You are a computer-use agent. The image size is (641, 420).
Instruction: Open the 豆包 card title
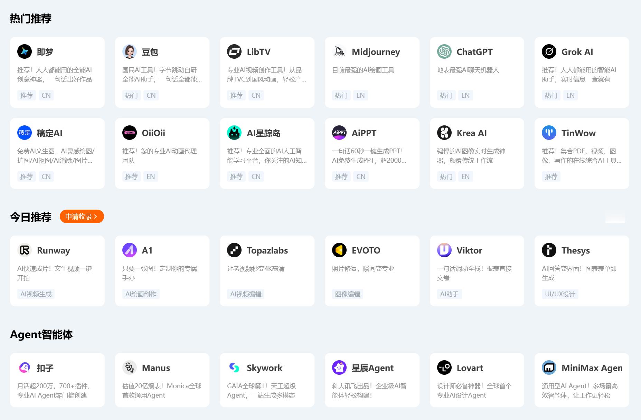(x=150, y=52)
